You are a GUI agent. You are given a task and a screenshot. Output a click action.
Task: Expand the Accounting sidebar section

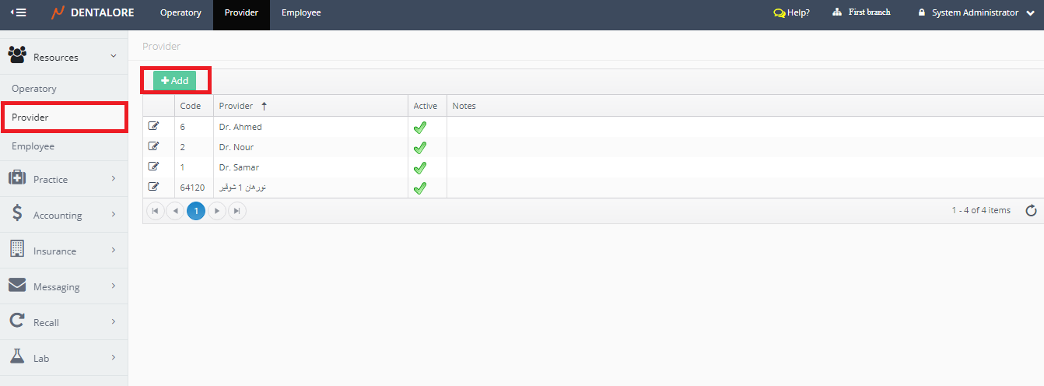click(62, 215)
